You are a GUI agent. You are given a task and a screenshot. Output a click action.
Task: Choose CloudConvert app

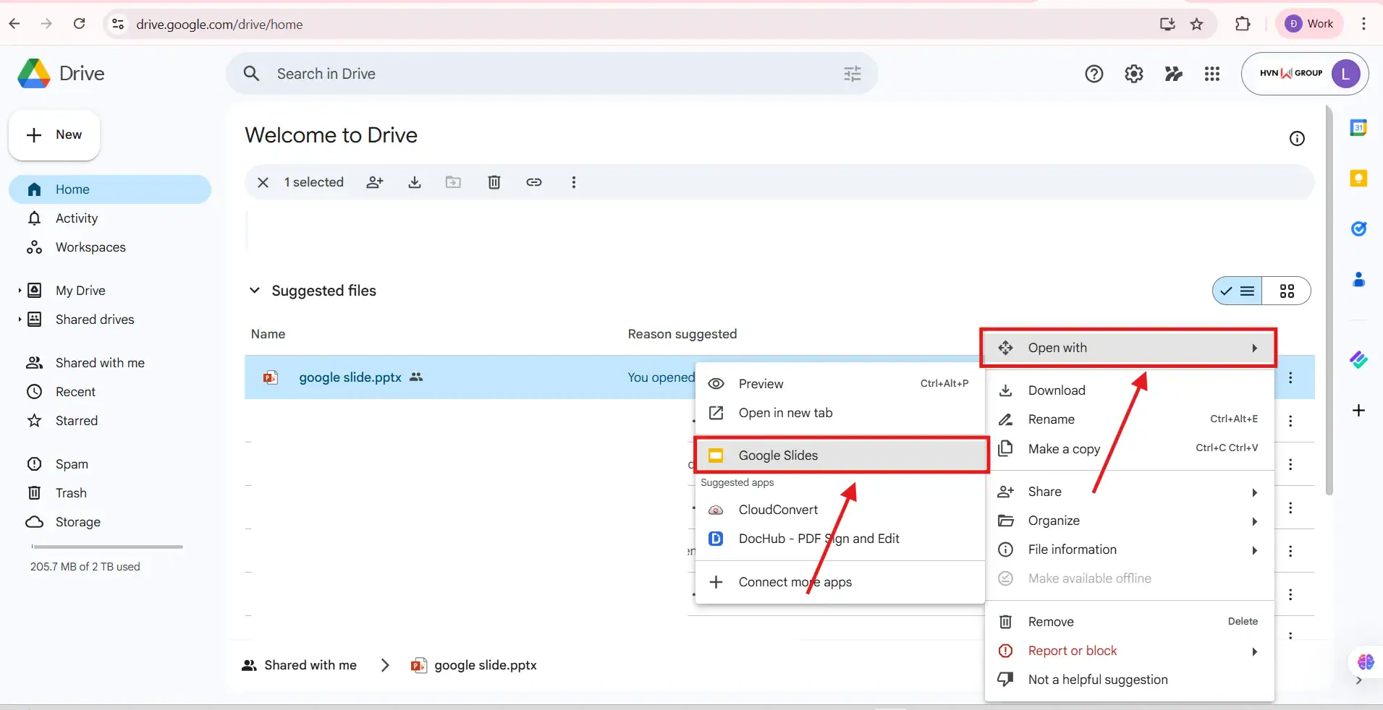coord(840,510)
